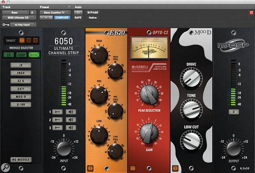Viewport: 255px width, 173px height.
Task: Click the key input icon beside no key input
Action: (6, 25)
